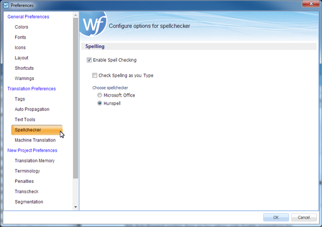Toggle Enable Spell Checking checkbox
This screenshot has height=227, width=322.
[x=89, y=60]
